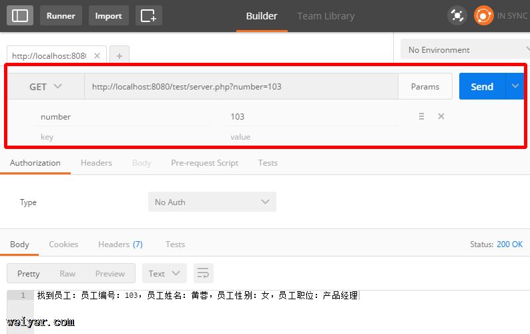Image resolution: width=530 pixels, height=334 pixels.
Task: Open the interceptor satellite icon
Action: coord(457,15)
